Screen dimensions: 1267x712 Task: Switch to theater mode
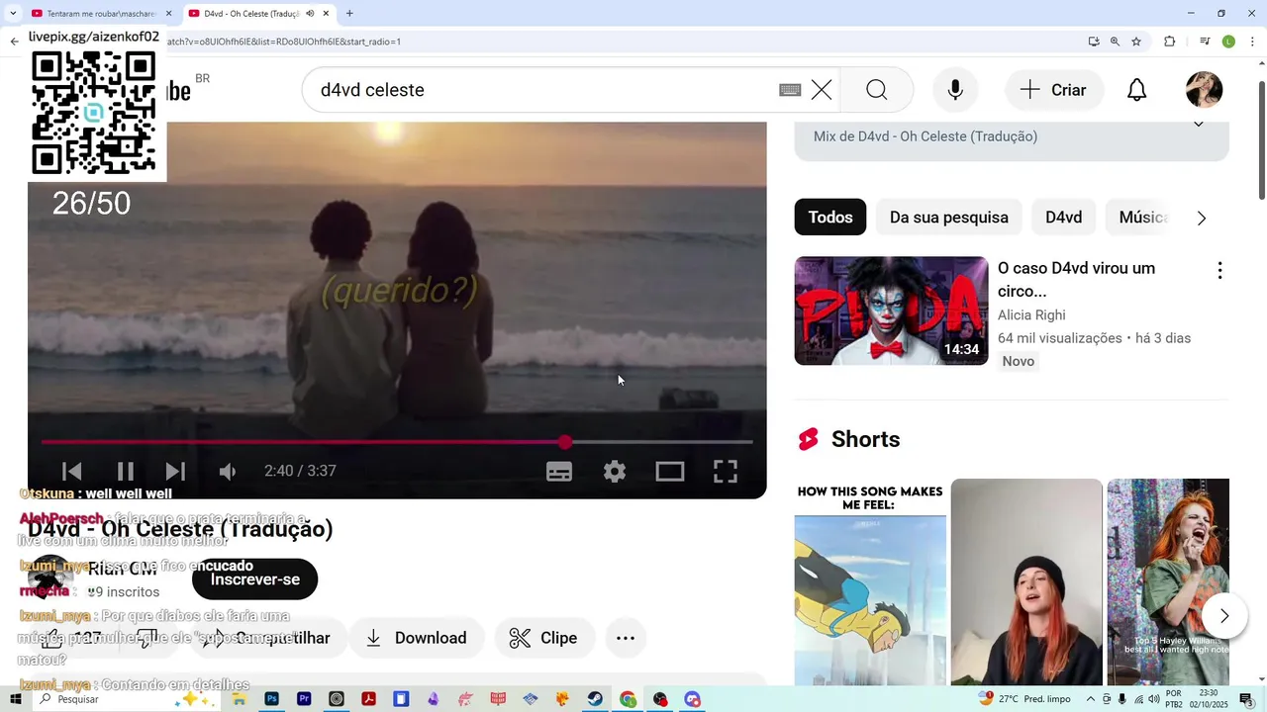click(670, 472)
